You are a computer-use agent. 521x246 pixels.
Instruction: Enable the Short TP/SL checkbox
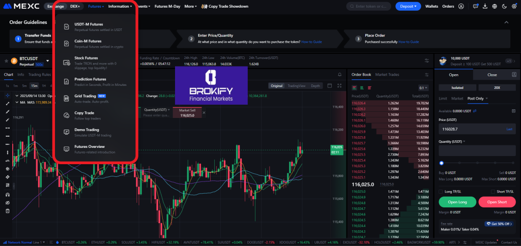493,191
